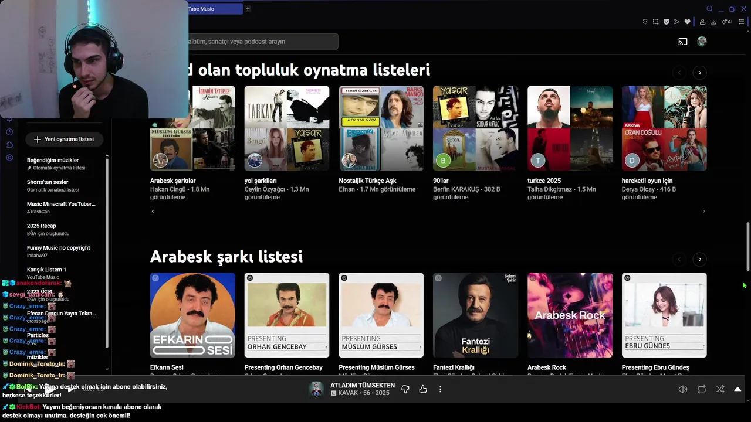Click the volume icon in player bar
This screenshot has width=751, height=422.
[683, 389]
